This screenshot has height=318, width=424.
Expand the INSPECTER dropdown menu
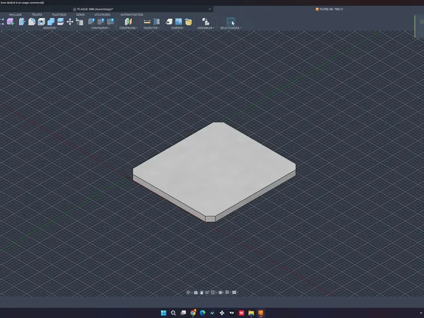tap(152, 28)
